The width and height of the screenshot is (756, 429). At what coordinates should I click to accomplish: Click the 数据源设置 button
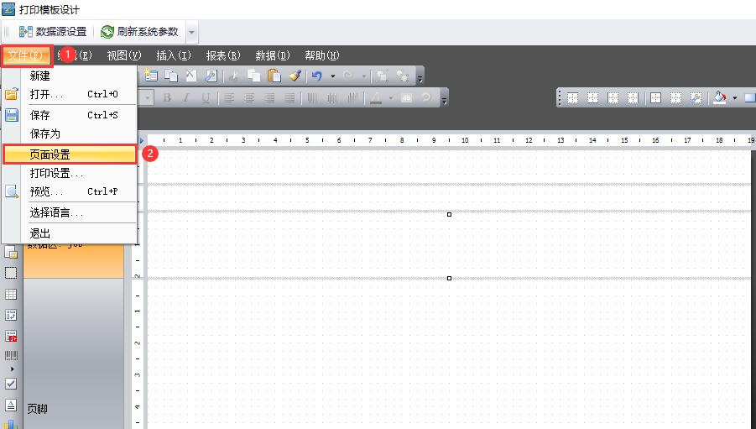(x=53, y=32)
